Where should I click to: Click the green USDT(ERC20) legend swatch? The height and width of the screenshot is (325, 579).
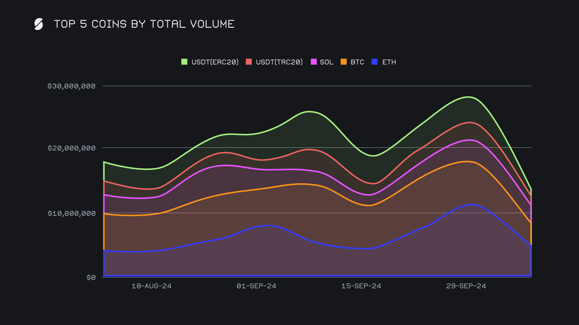[184, 62]
